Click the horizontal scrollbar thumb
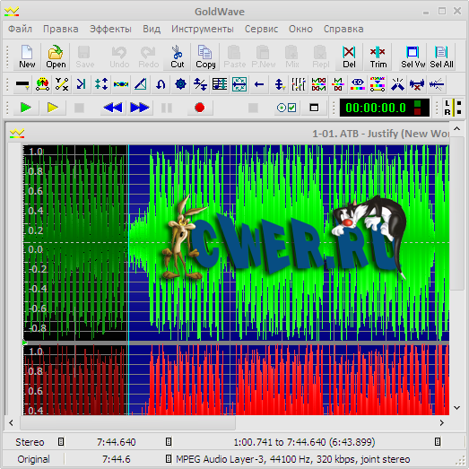This screenshot has width=469, height=469. click(127, 423)
